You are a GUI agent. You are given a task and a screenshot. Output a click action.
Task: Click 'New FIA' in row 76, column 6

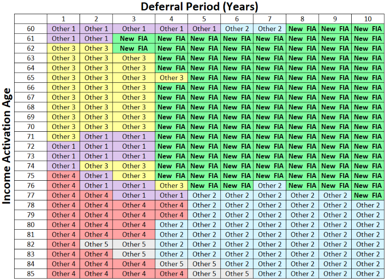pyautogui.click(x=237, y=185)
